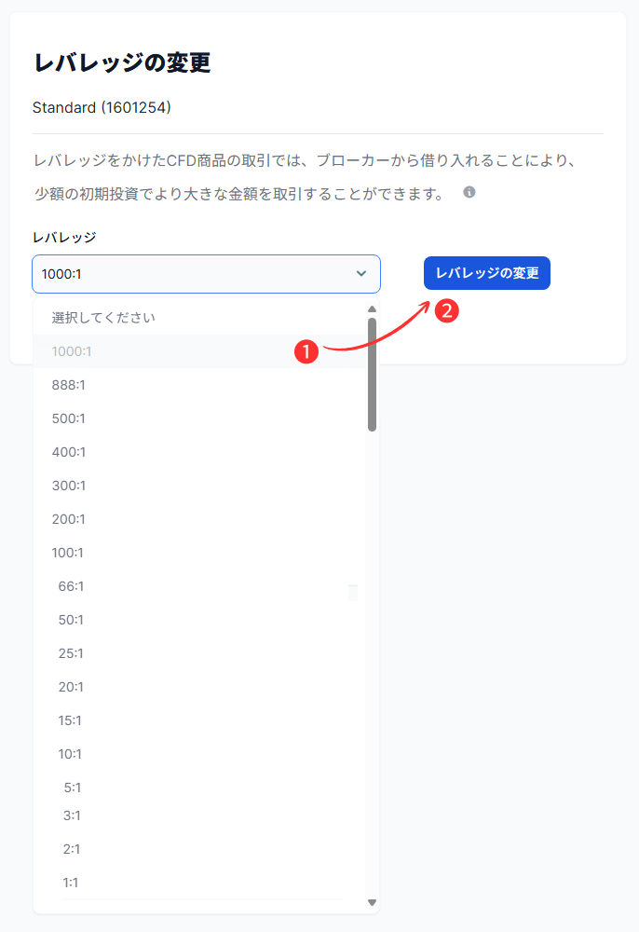Choose 500:1 from the leverage list
The width and height of the screenshot is (639, 932).
[x=69, y=418]
